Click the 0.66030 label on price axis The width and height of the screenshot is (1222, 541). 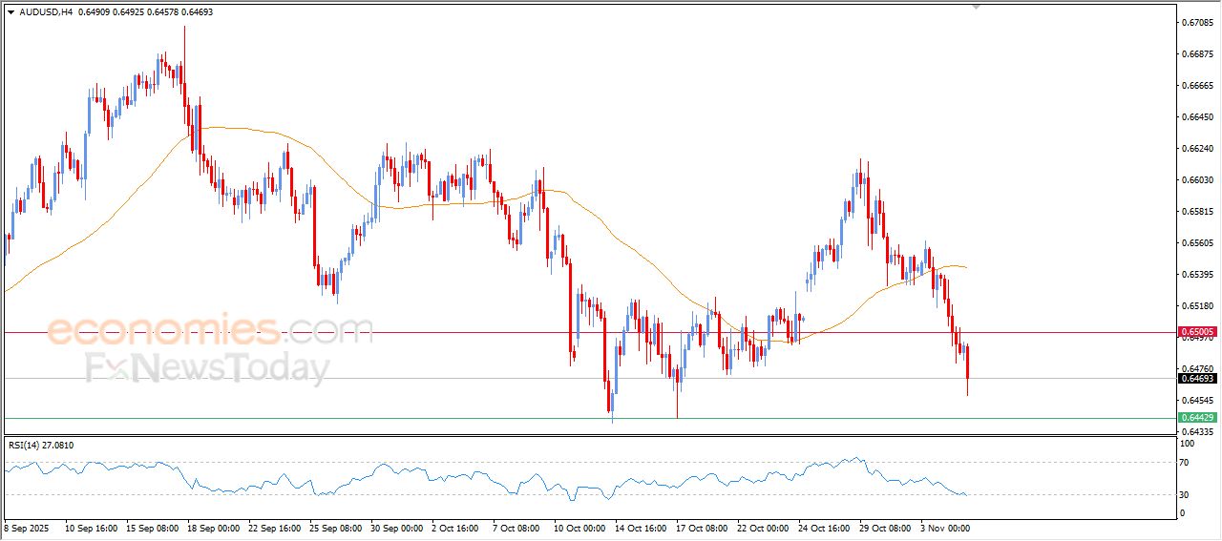tap(1197, 179)
